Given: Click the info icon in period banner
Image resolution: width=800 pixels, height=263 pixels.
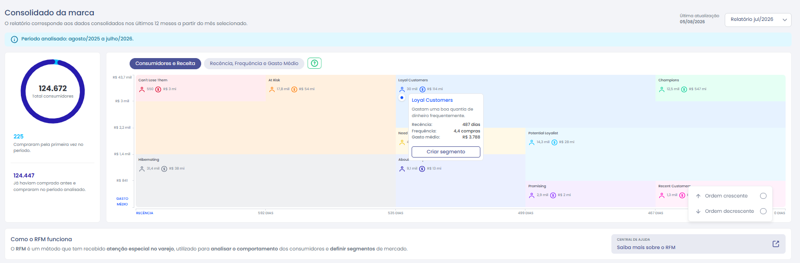Looking at the screenshot, I should pos(14,39).
